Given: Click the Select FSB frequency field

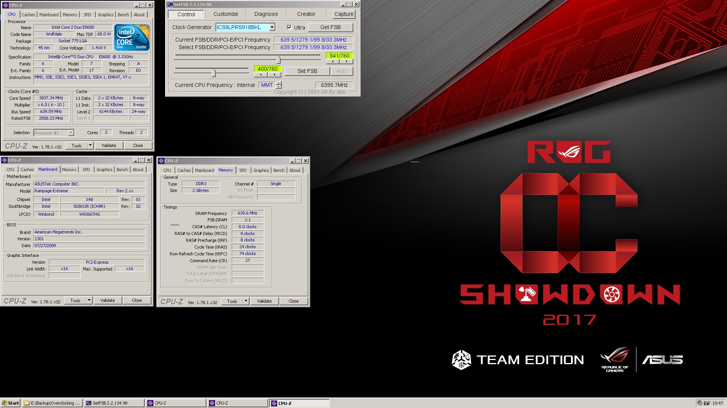Looking at the screenshot, I should click(314, 47).
